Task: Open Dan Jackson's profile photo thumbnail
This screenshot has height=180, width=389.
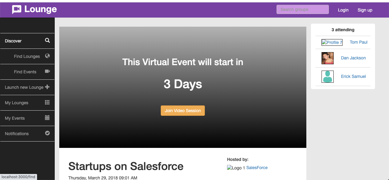Action: pos(328,58)
